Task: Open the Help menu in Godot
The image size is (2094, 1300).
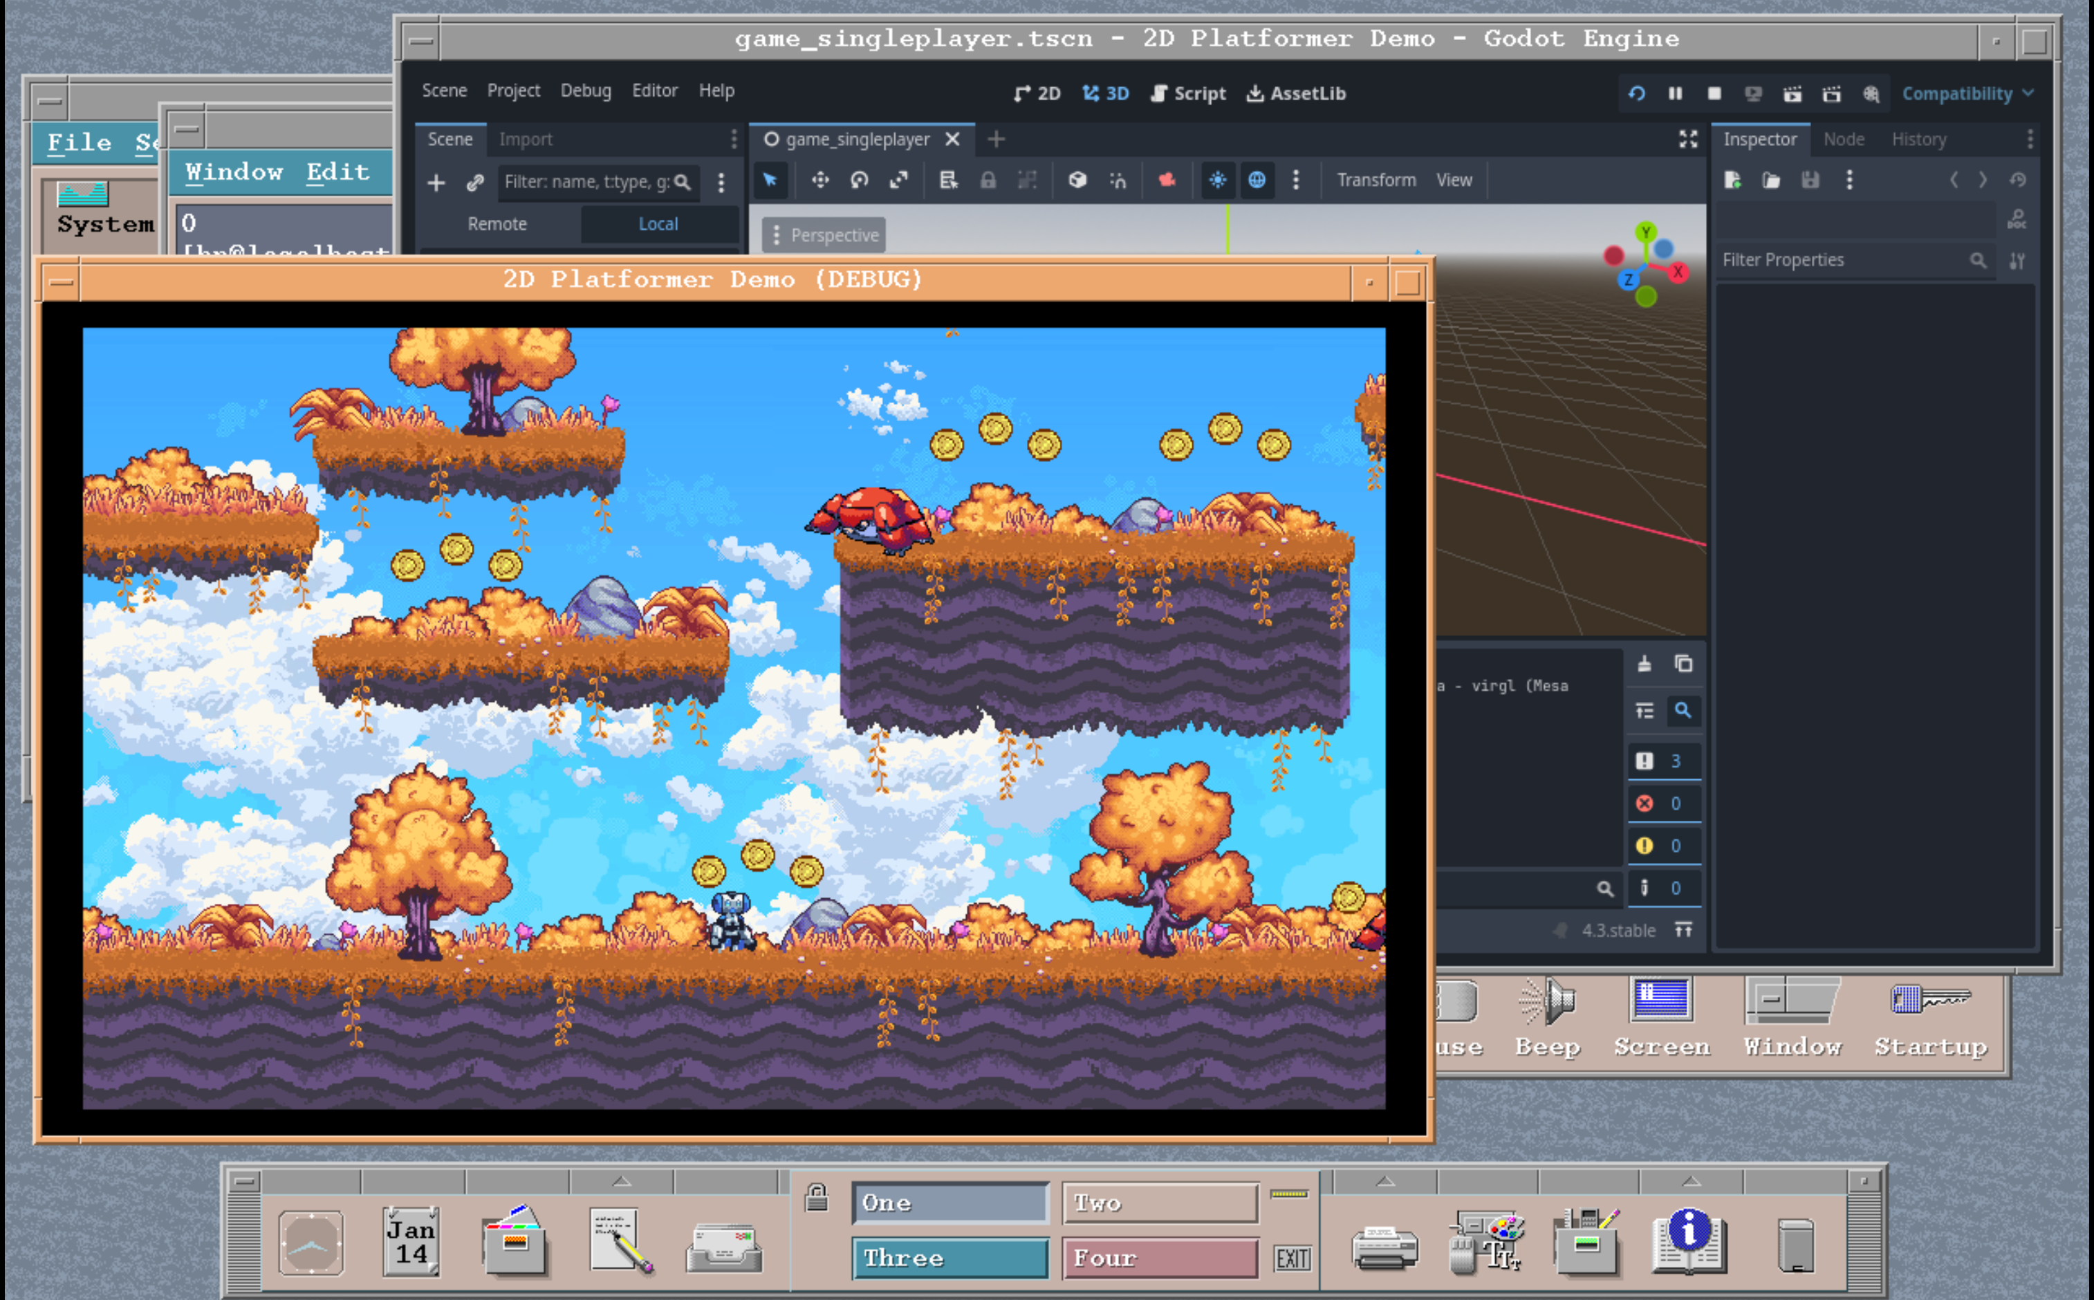Action: coord(716,91)
